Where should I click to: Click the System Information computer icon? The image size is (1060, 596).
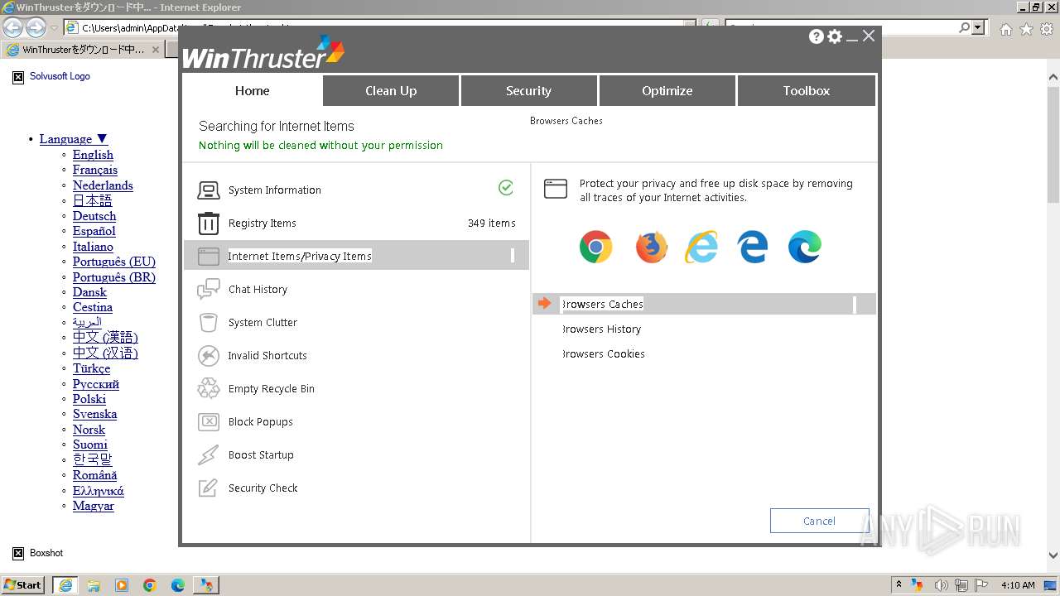tap(209, 190)
